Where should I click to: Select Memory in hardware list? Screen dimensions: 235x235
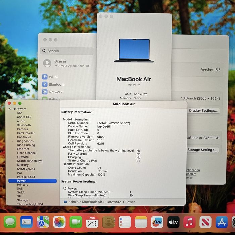(23, 165)
